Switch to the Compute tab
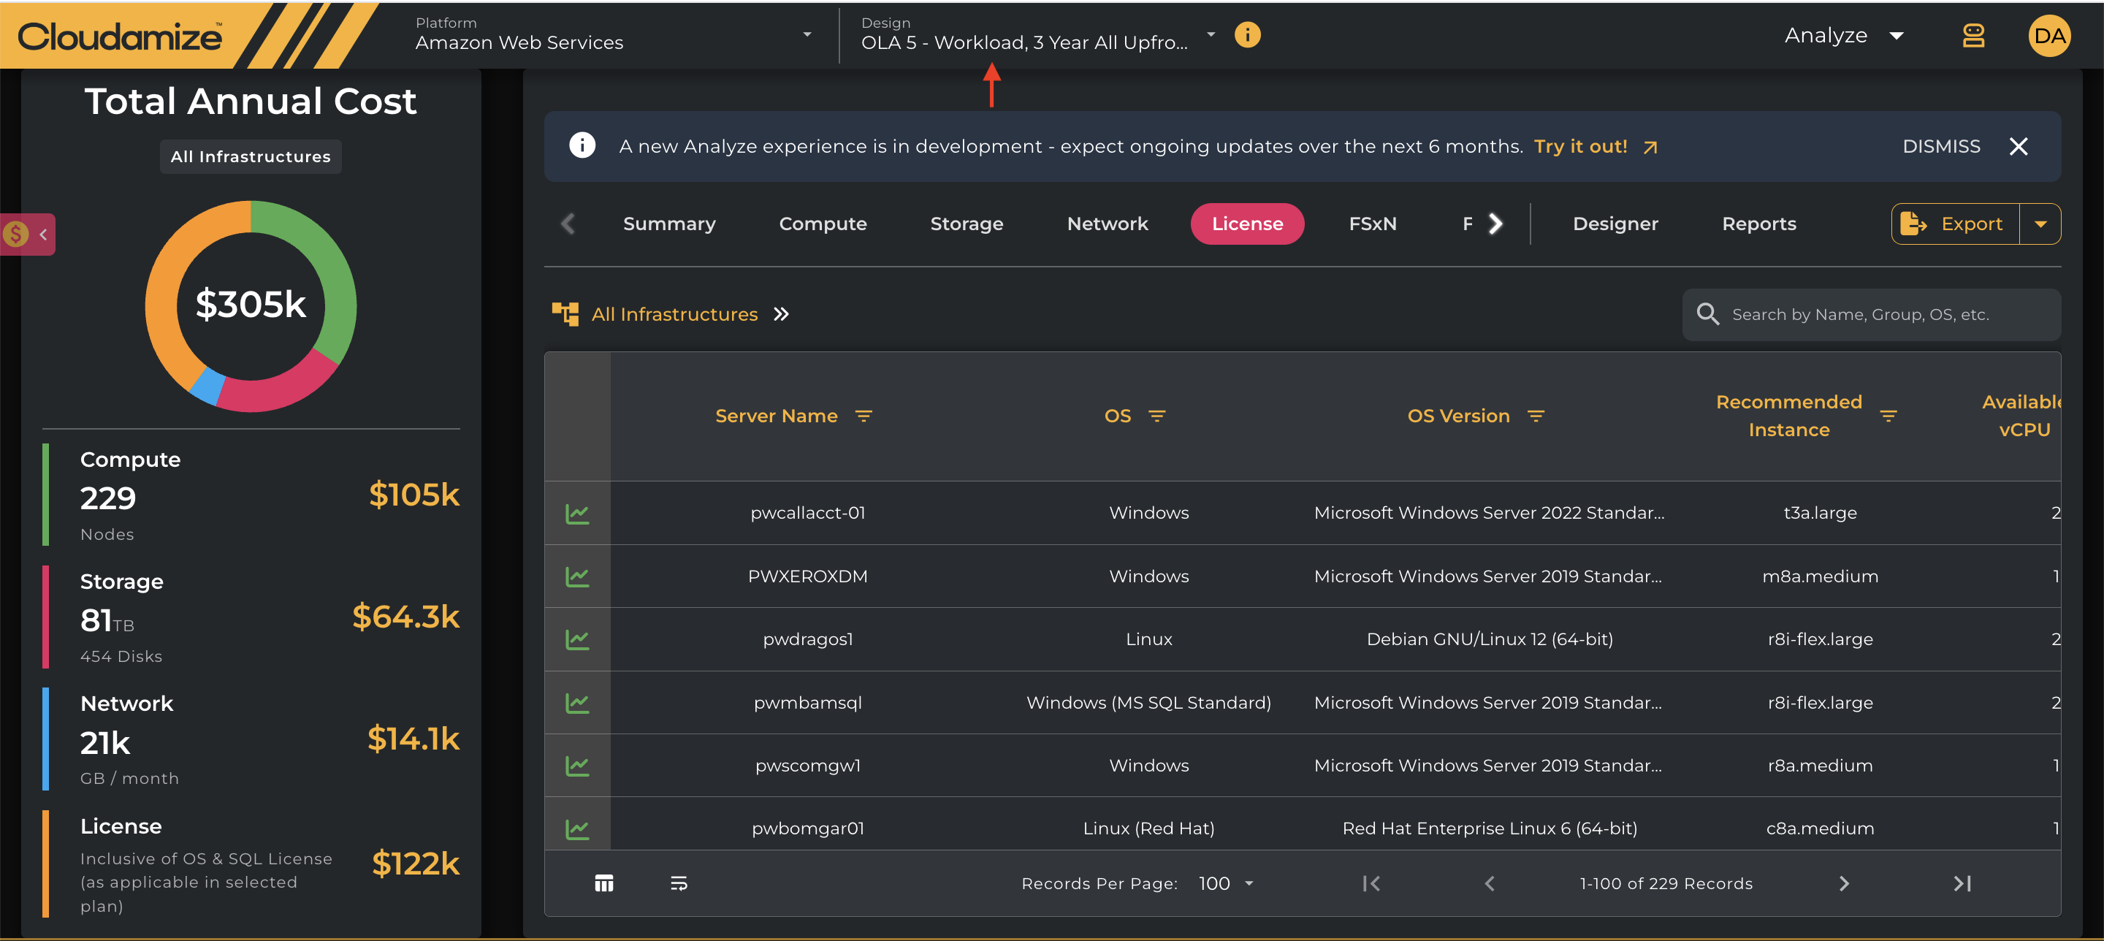Screen dimensions: 2104x941 click(x=823, y=224)
